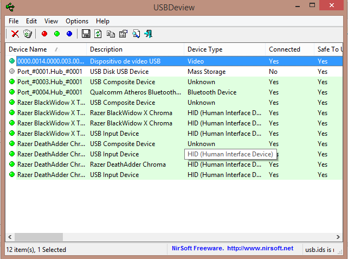
Task: Open the Edit menu
Action: click(x=31, y=21)
